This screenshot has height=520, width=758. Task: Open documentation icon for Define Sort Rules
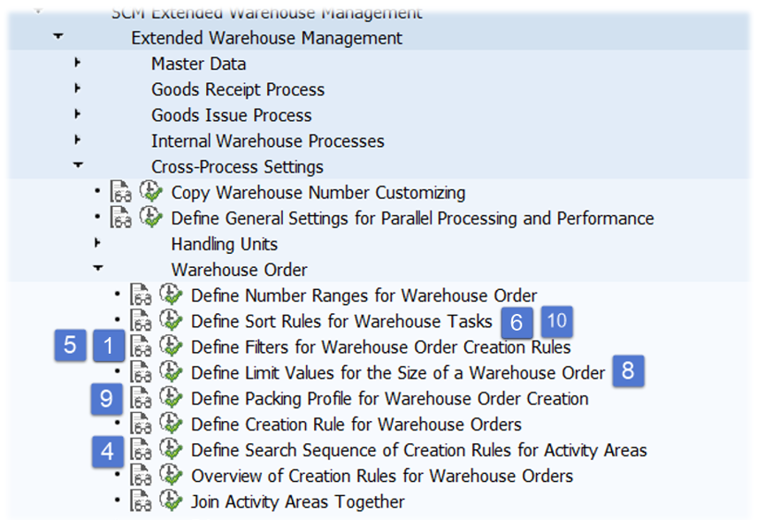pos(141,321)
